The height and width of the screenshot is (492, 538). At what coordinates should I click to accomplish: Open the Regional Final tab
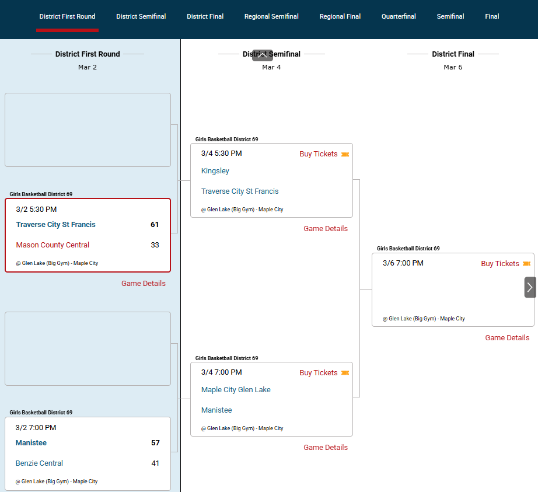pyautogui.click(x=340, y=16)
